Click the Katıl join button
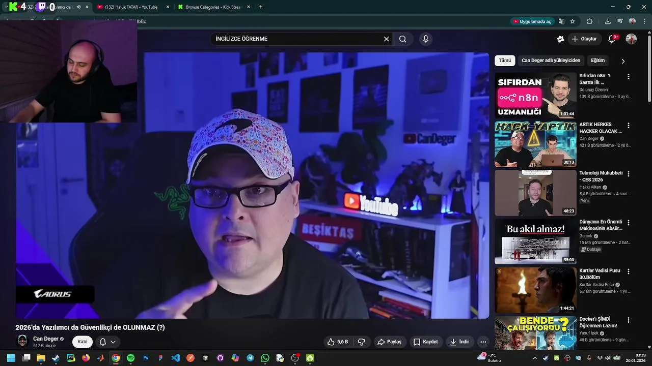Image resolution: width=652 pixels, height=366 pixels. click(x=83, y=342)
